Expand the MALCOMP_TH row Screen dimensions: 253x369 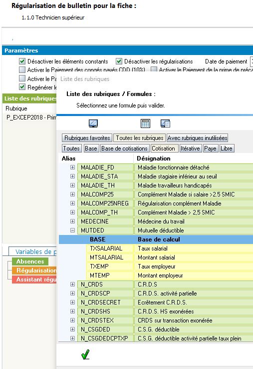pos(72,212)
